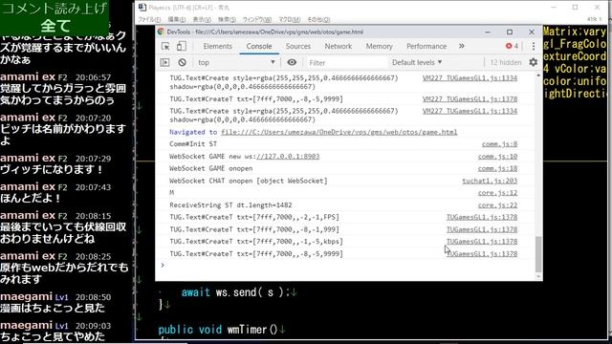Viewport: 612px width, 344px height.
Task: Select 'ReceiveString ST dt.length=1482' log line
Action: pos(230,205)
